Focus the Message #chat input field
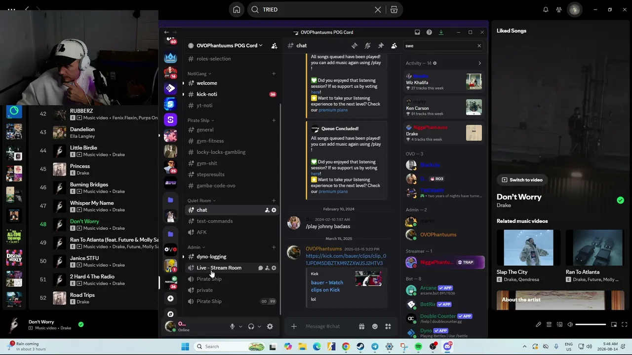The height and width of the screenshot is (355, 632). tap(328, 326)
